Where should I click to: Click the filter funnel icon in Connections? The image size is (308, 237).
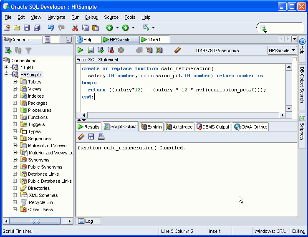(x=28, y=50)
